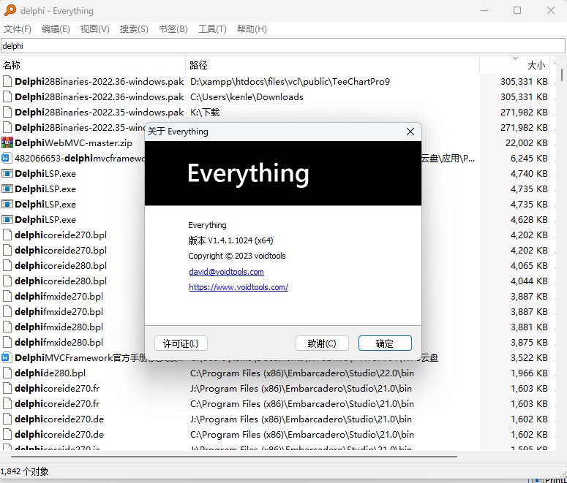
Task: Select delphicoreide270.fr on J: drive
Action: 57,388
